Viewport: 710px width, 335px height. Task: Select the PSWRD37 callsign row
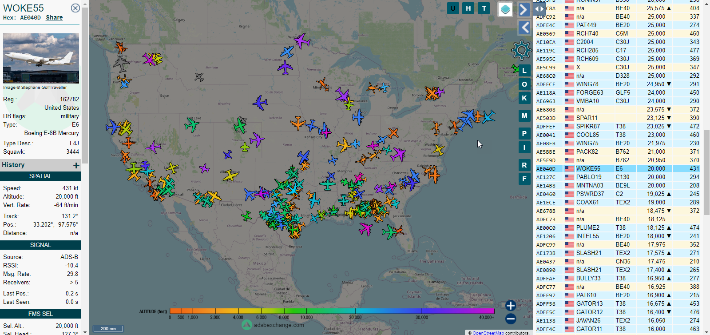pyautogui.click(x=618, y=194)
